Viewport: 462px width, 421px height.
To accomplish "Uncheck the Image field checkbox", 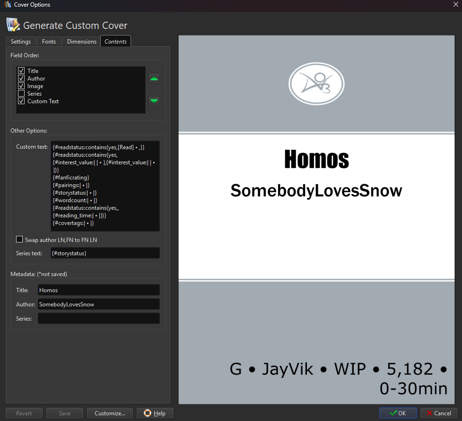I will 21,86.
